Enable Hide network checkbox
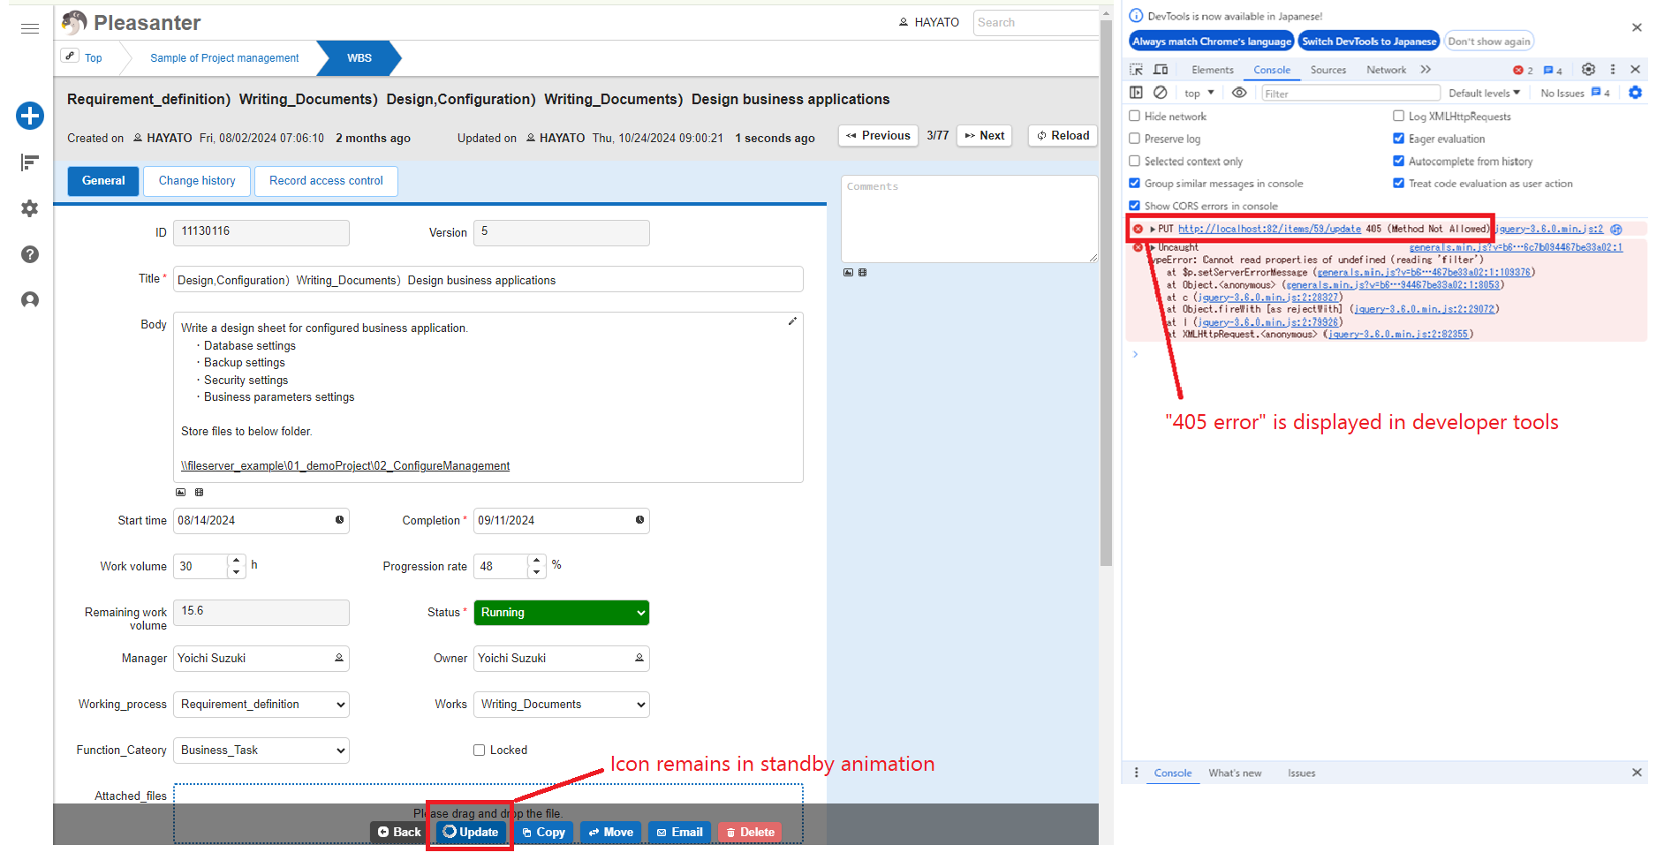This screenshot has height=860, width=1664. pyautogui.click(x=1135, y=116)
